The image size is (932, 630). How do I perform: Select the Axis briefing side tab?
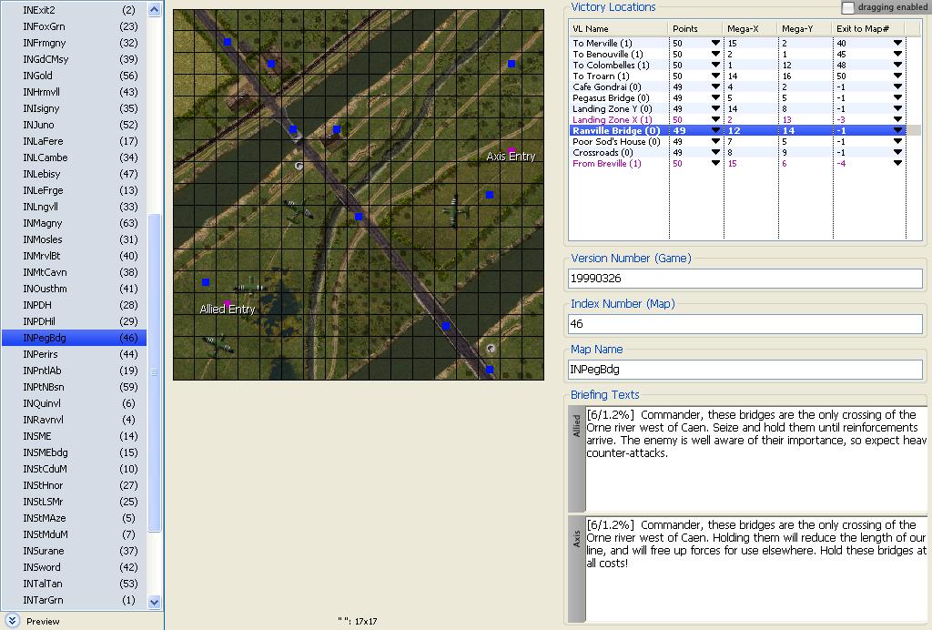[576, 569]
